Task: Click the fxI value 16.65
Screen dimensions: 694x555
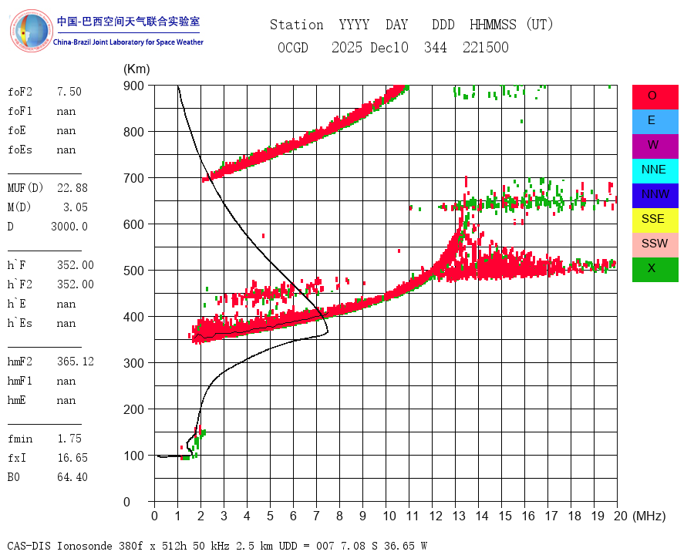Action: coord(72,458)
